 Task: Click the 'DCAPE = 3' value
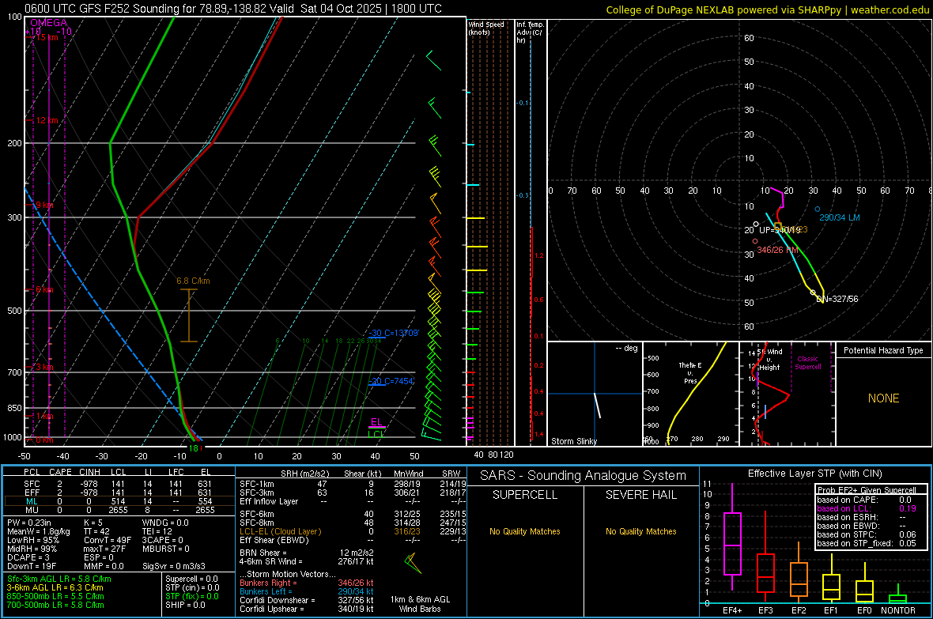(28, 557)
